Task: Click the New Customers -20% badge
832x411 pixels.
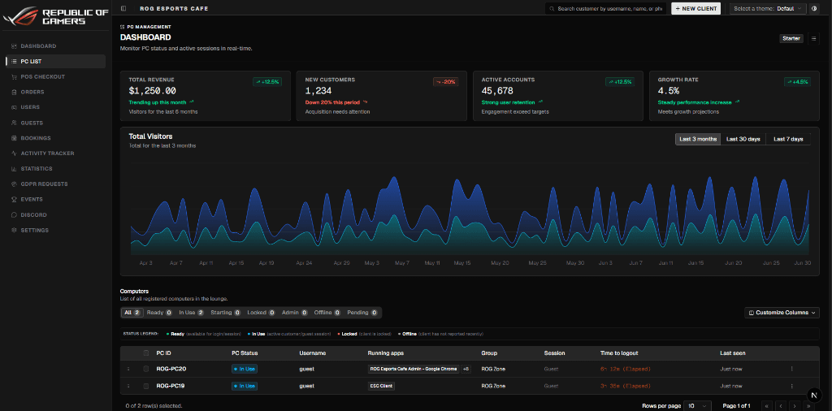Action: point(446,82)
